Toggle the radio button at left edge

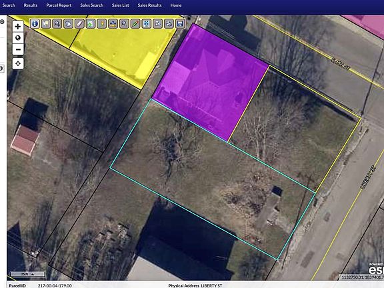tap(2, 22)
